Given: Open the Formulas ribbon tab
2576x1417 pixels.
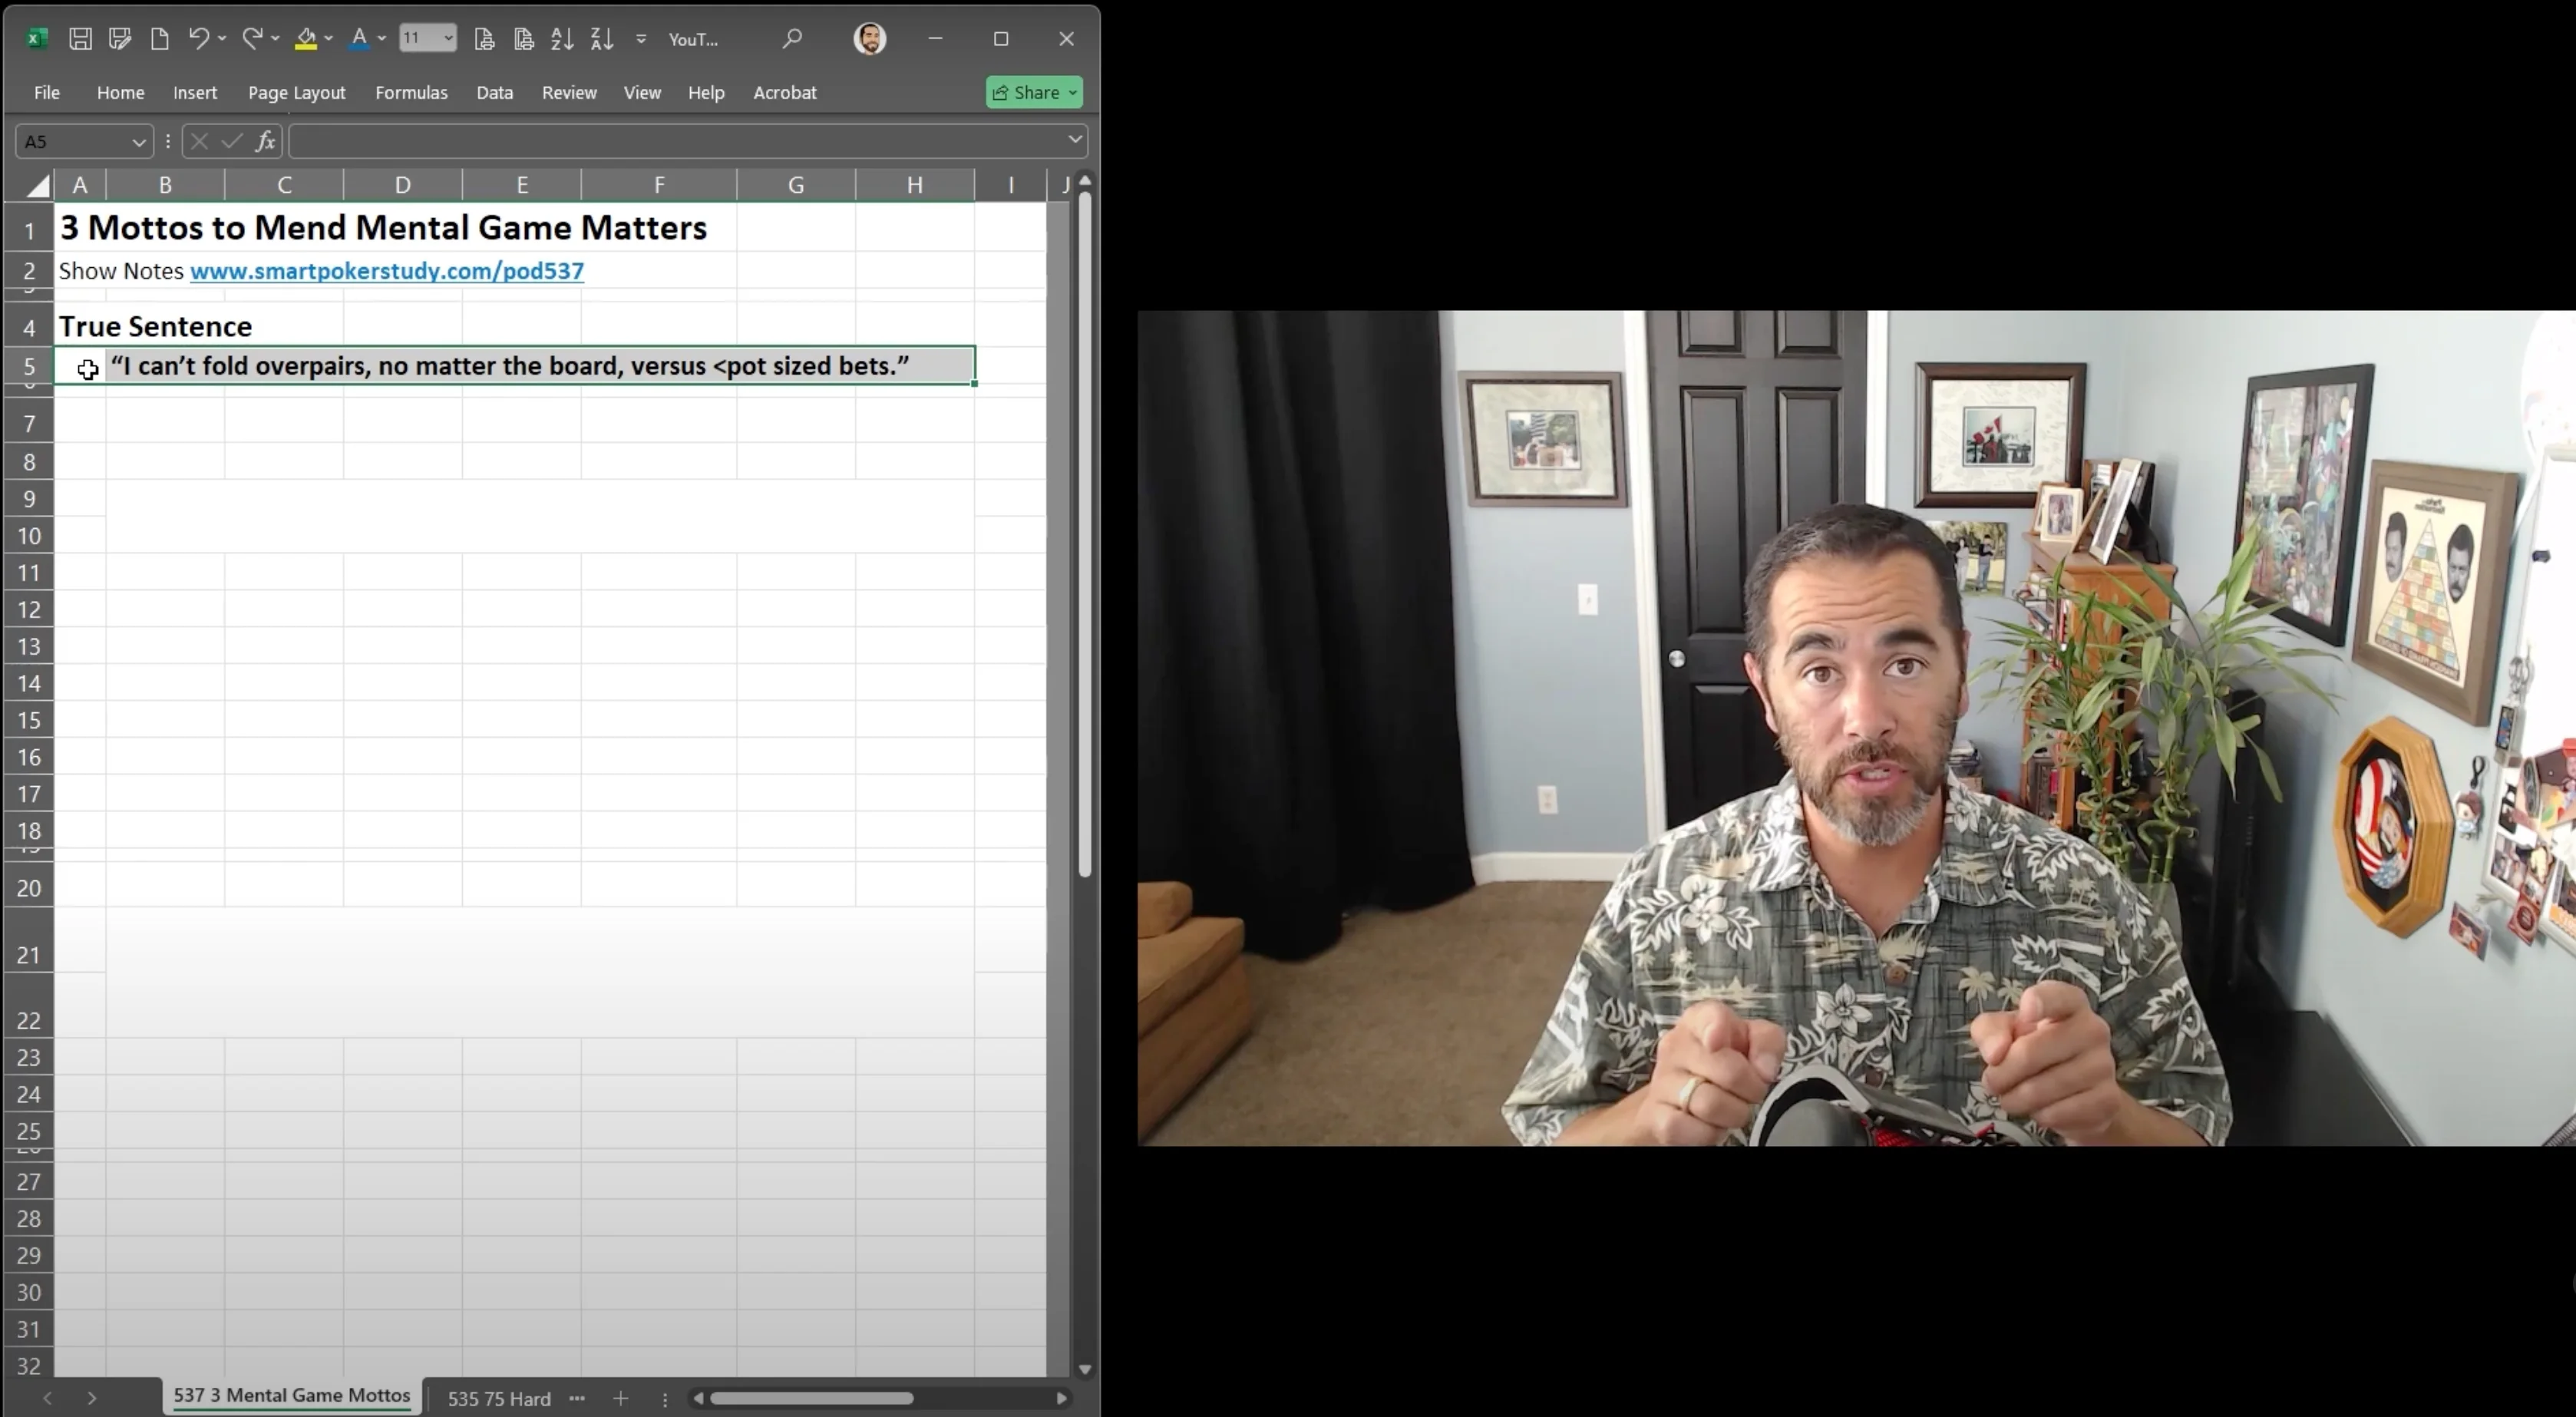Looking at the screenshot, I should coord(411,92).
